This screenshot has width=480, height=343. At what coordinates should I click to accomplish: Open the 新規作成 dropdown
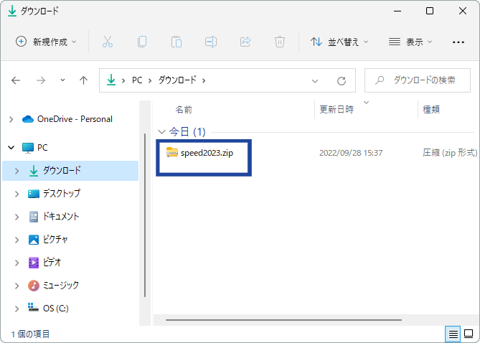pyautogui.click(x=46, y=42)
